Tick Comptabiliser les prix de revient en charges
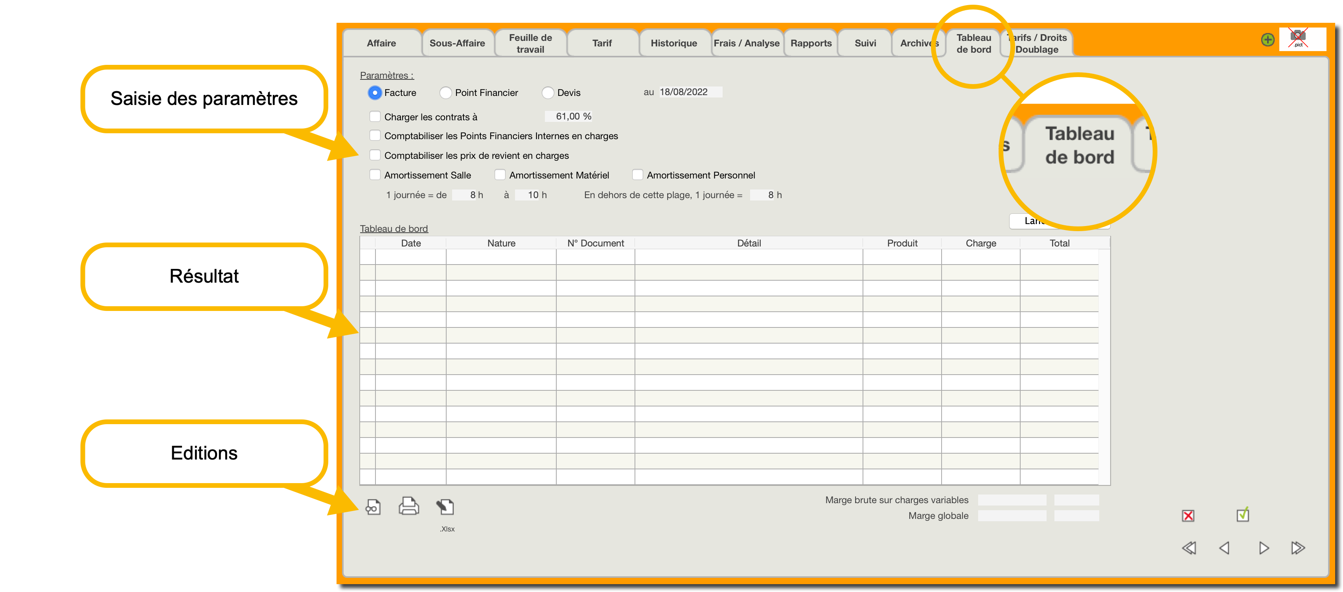The width and height of the screenshot is (1343, 592). (375, 155)
